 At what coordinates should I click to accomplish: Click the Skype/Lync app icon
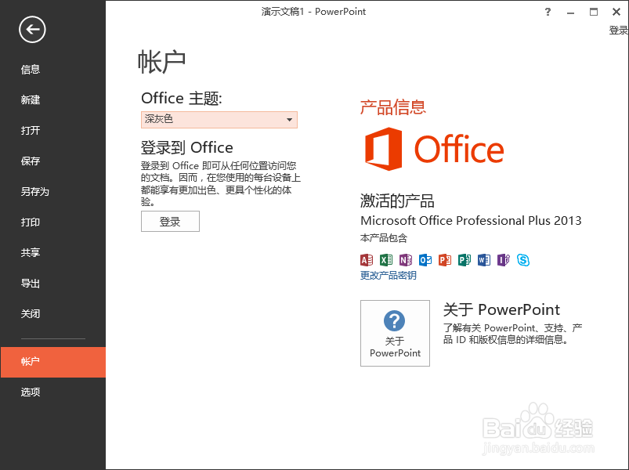523,260
